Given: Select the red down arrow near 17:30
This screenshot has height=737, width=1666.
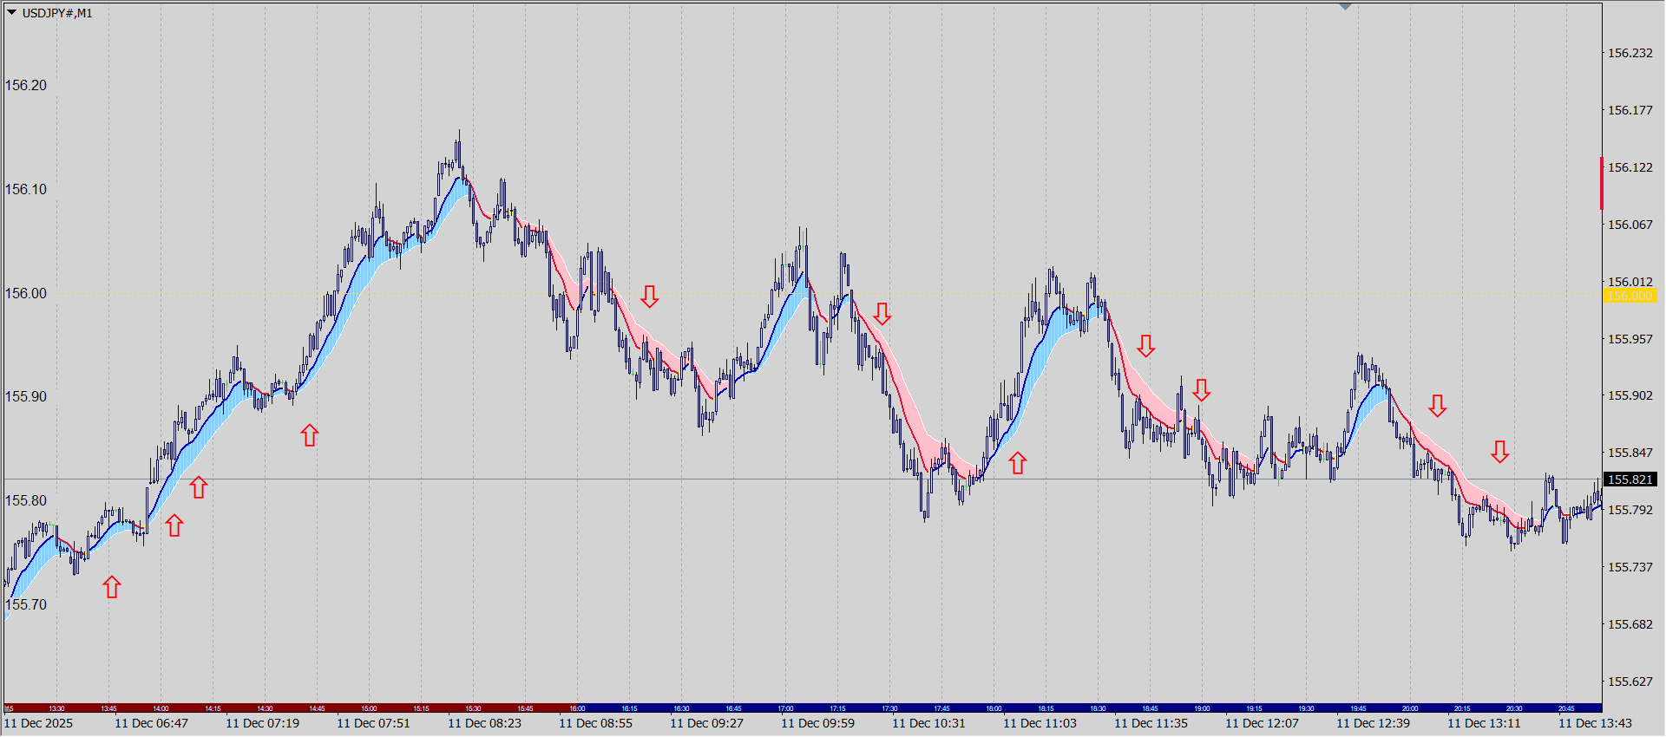Looking at the screenshot, I should 882,314.
